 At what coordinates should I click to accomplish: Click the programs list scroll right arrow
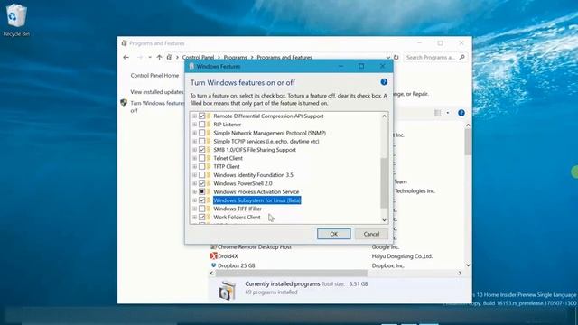pos(460,273)
